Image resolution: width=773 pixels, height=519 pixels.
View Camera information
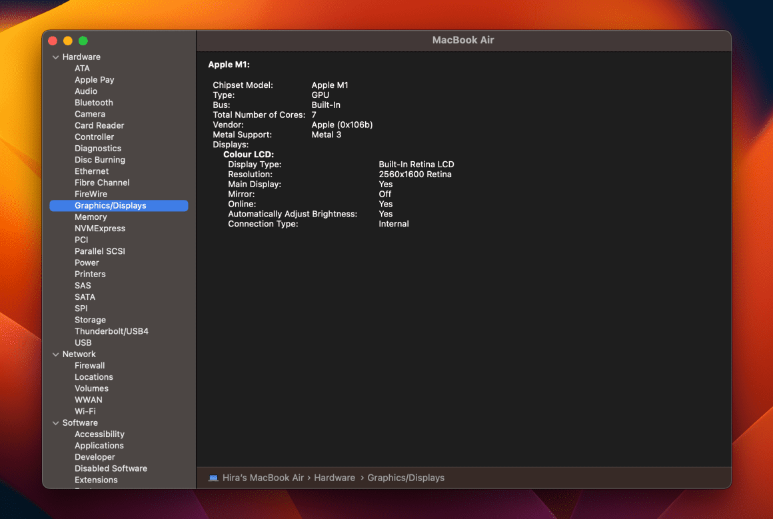click(89, 114)
